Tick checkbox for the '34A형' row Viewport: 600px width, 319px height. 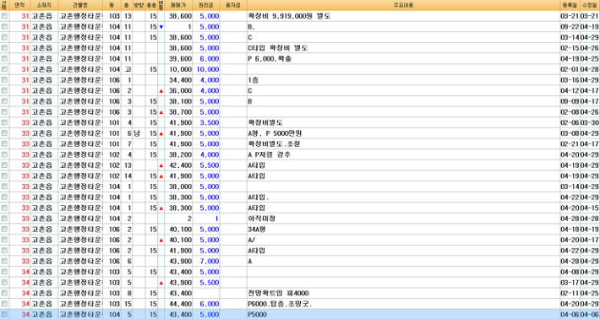[4, 230]
